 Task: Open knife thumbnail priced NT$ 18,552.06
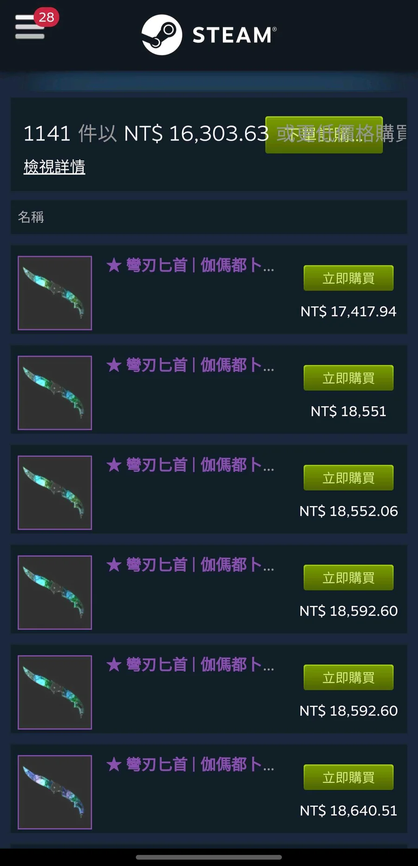click(x=55, y=493)
